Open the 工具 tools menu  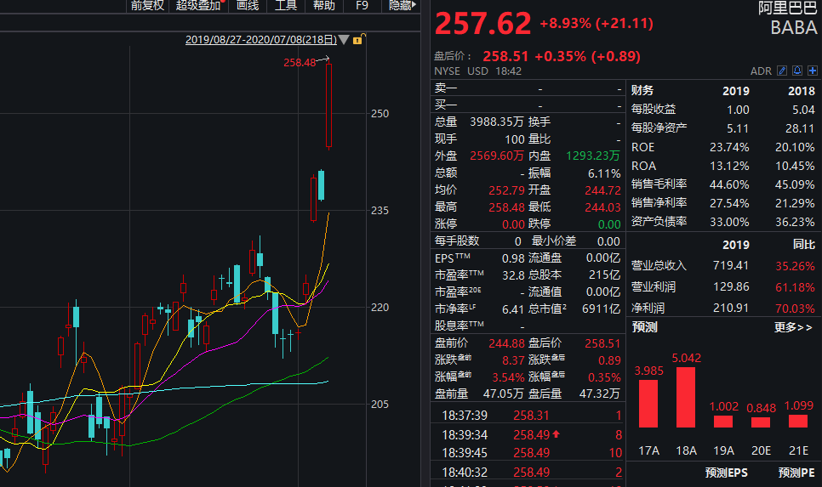286,5
